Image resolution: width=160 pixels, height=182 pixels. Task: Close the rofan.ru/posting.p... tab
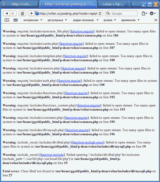(x=43, y=4)
